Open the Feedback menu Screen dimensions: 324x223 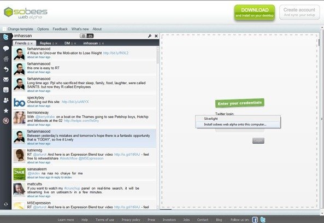[60, 29]
